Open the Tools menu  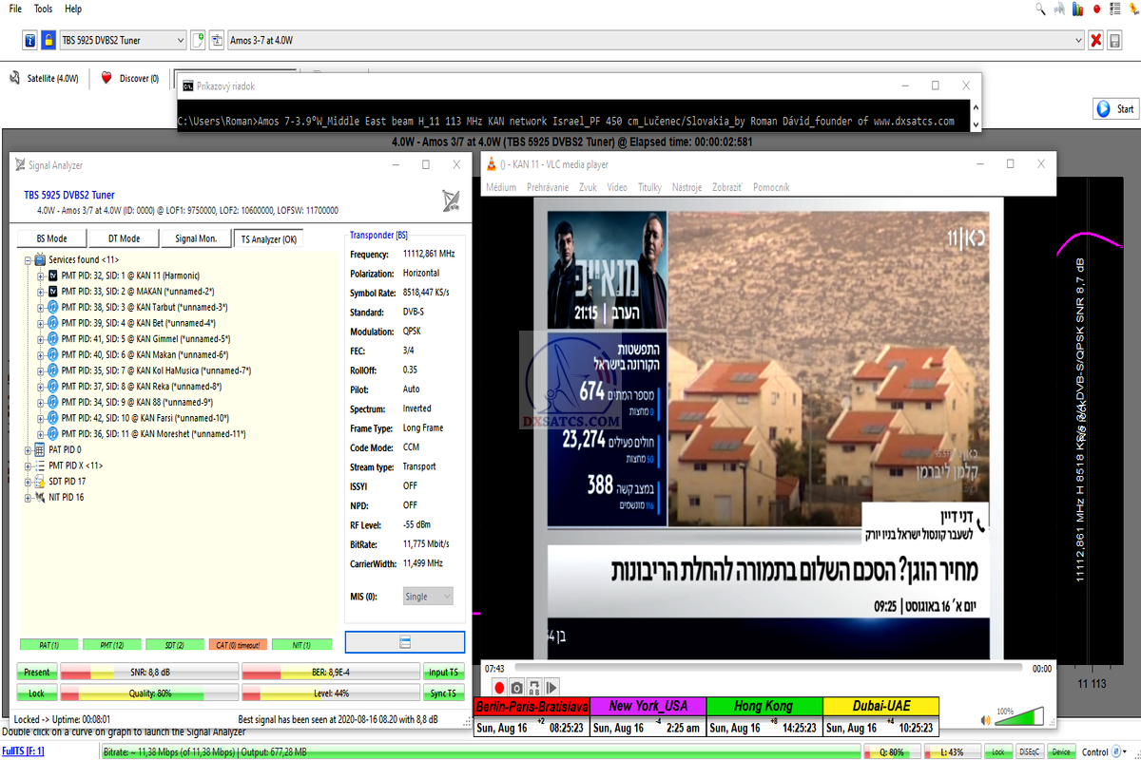(x=44, y=9)
